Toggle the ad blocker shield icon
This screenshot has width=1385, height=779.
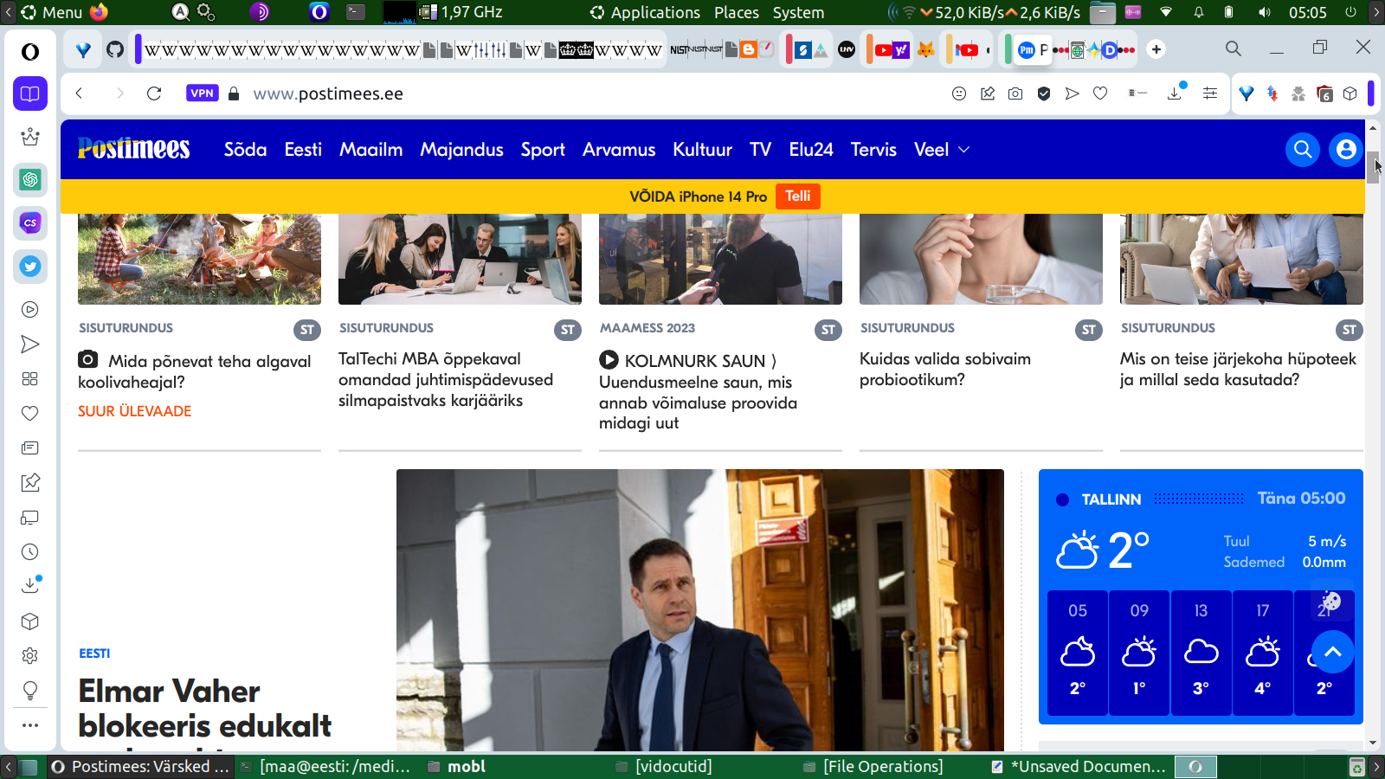(1044, 93)
